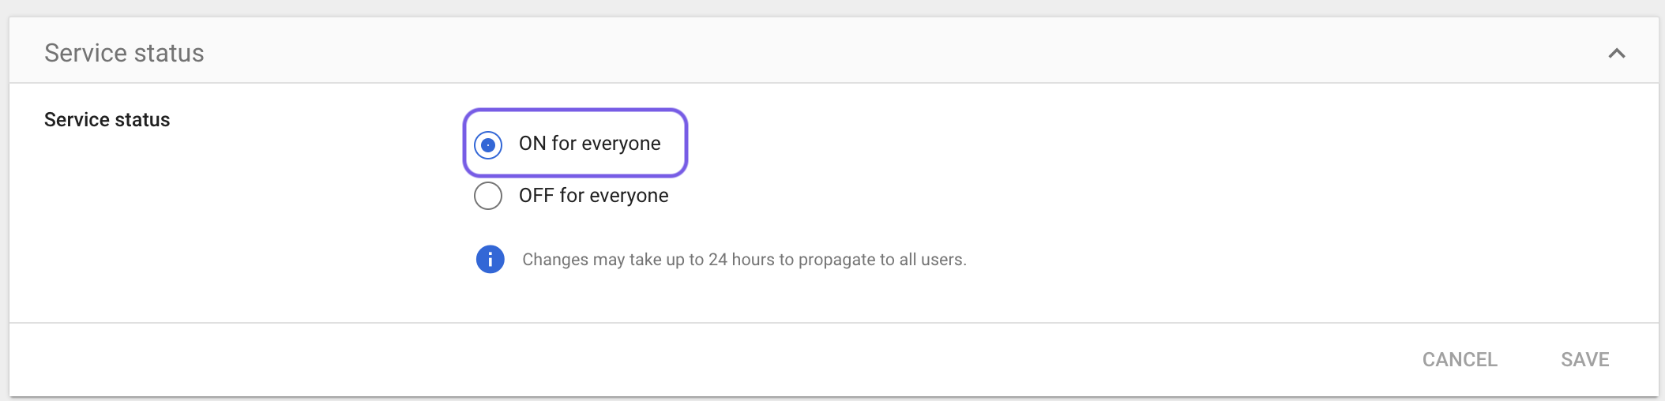
Task: Turn the service off for everyone
Action: [488, 196]
